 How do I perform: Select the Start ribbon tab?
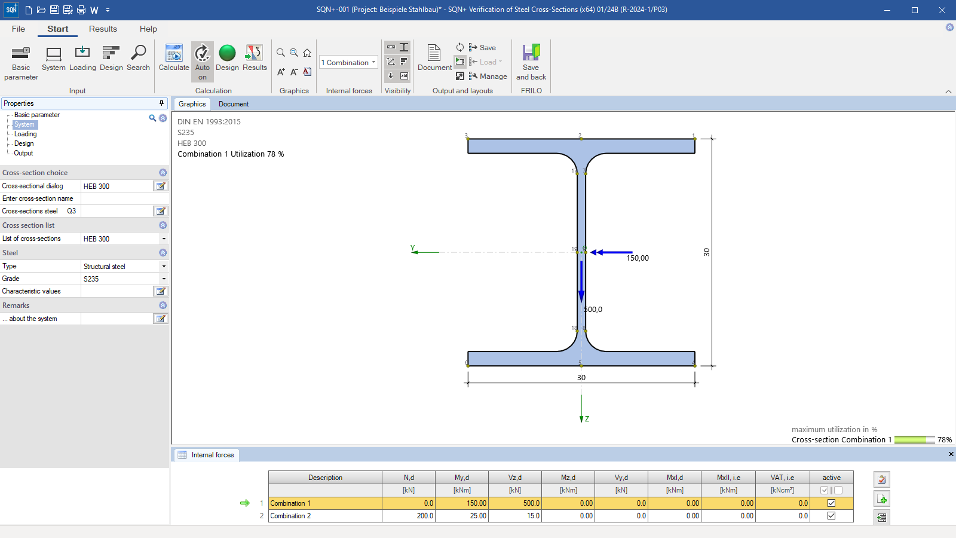(58, 29)
